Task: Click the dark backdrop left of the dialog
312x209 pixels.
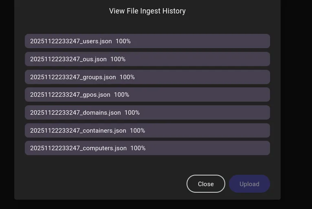Action: point(7,102)
